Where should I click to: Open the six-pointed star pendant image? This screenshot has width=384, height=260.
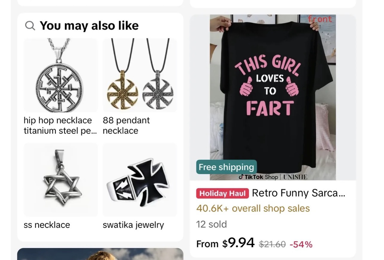coord(61,179)
